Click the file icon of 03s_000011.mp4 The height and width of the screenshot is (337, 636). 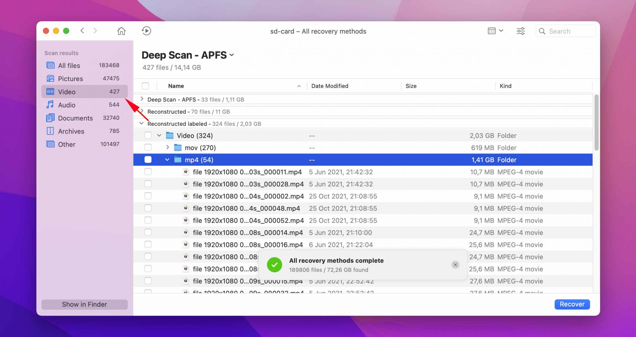[x=186, y=172]
